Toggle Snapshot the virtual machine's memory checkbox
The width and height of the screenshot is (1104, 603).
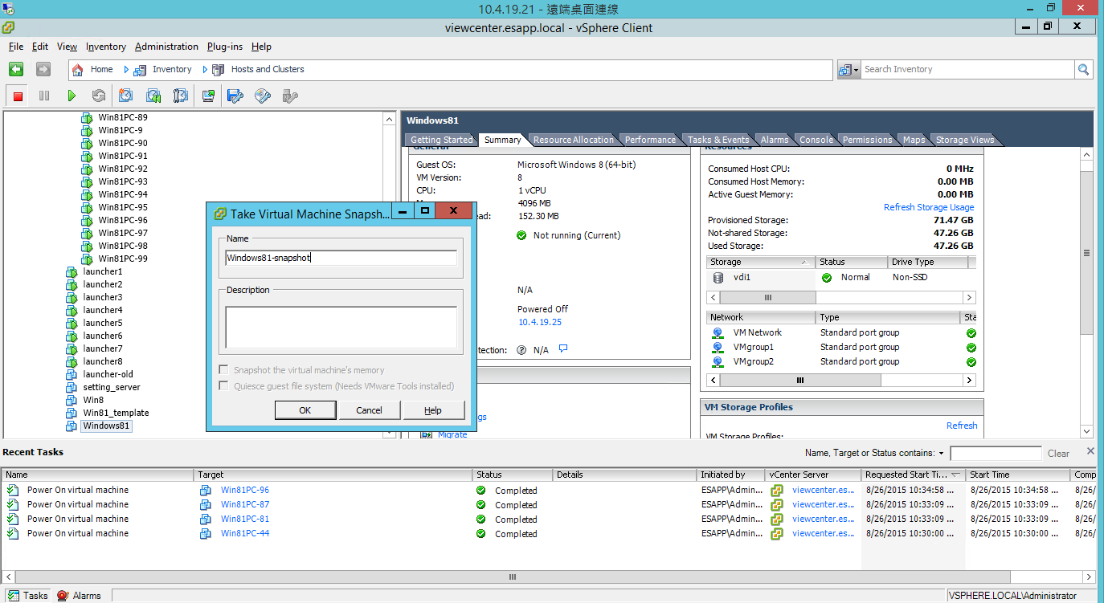224,370
